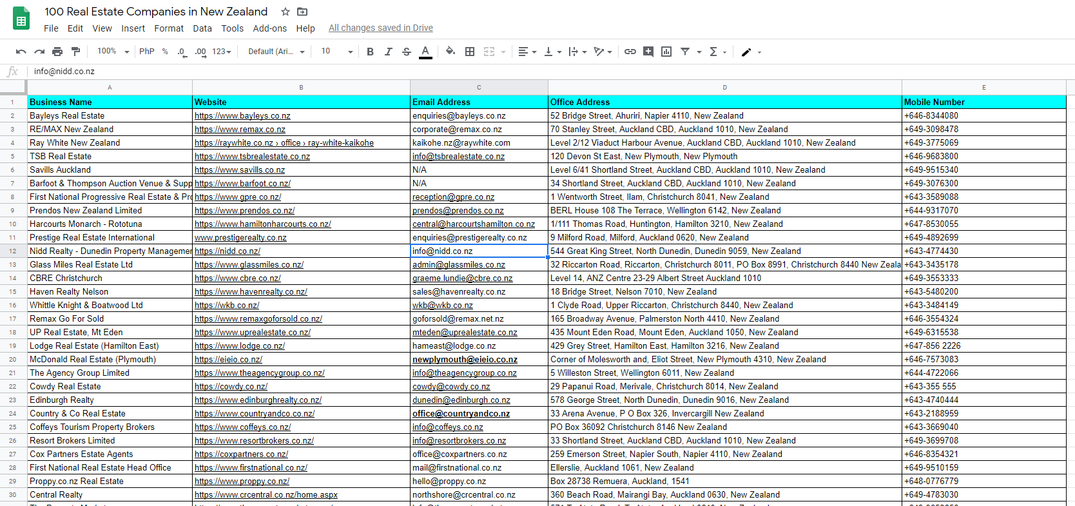Select column D header
The width and height of the screenshot is (1075, 506).
click(724, 87)
